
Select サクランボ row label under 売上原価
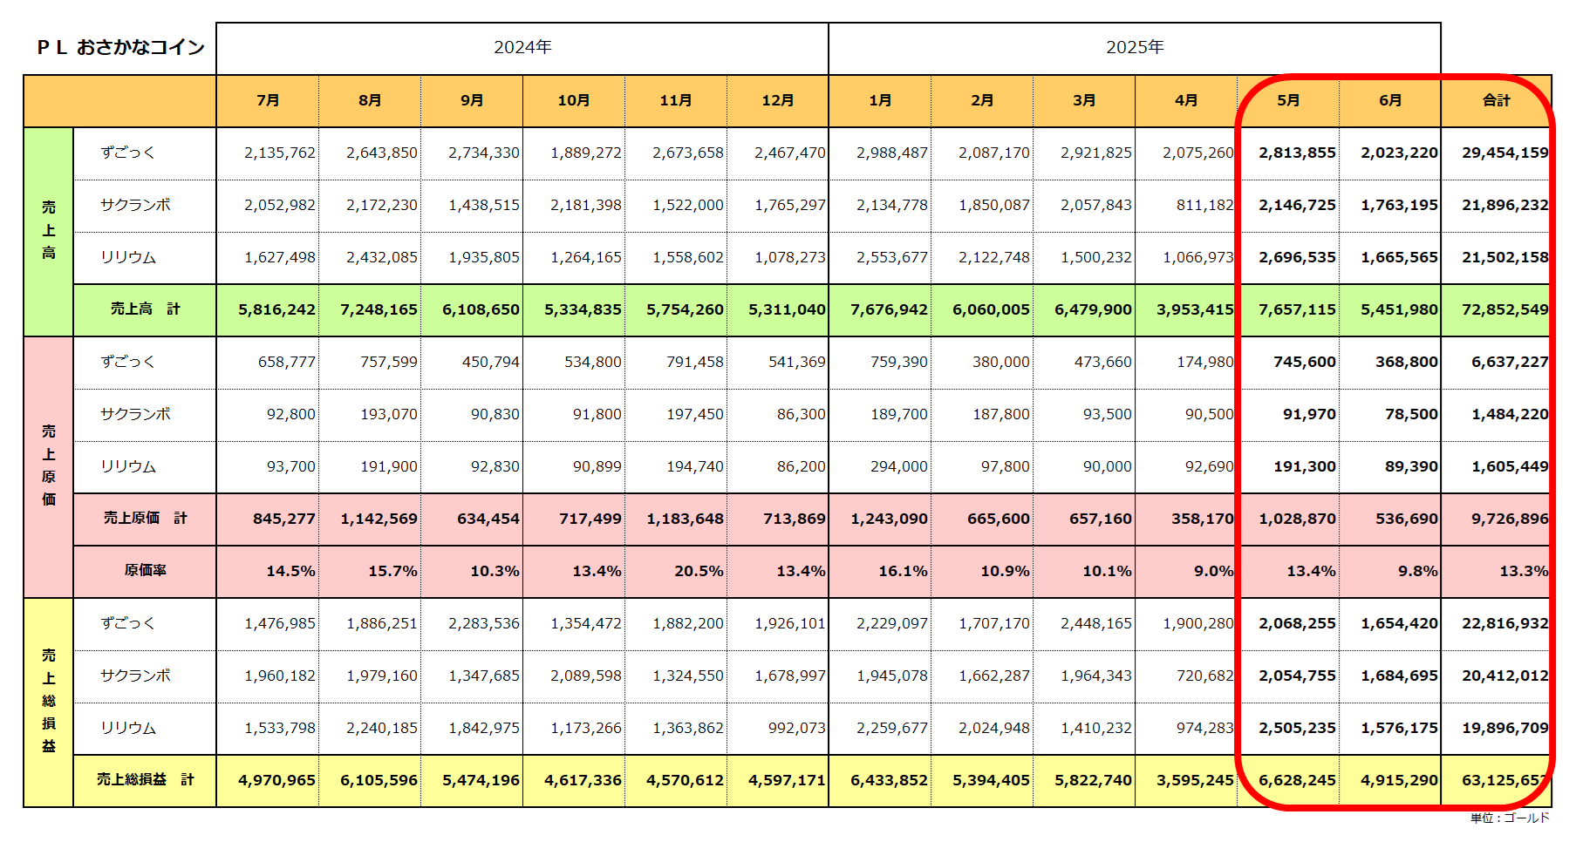click(x=135, y=414)
